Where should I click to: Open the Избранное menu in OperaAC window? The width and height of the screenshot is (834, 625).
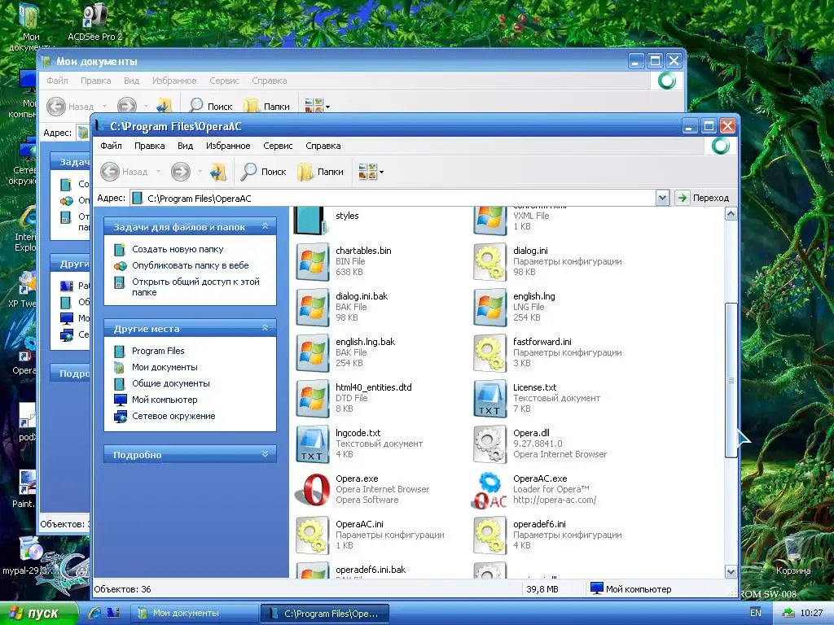pos(228,146)
